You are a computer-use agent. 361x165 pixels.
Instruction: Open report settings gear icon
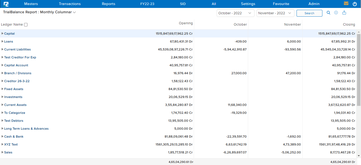(336, 13)
